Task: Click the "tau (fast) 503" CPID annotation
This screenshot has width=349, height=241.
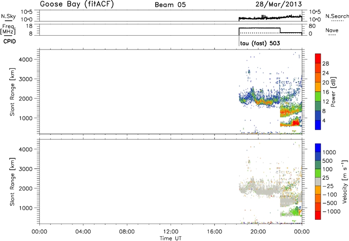Action: click(260, 43)
